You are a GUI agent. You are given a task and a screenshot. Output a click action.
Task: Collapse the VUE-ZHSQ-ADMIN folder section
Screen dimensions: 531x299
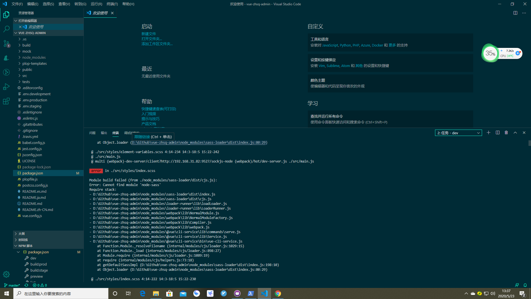click(x=48, y=33)
